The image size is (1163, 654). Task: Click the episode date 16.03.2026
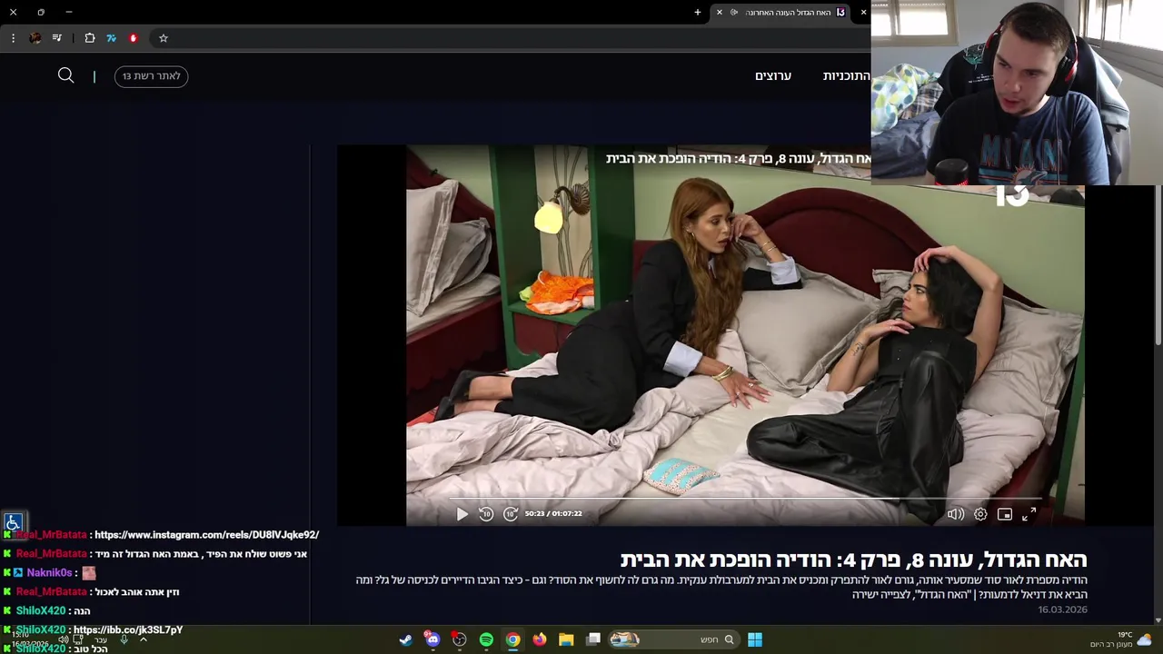pos(1062,609)
